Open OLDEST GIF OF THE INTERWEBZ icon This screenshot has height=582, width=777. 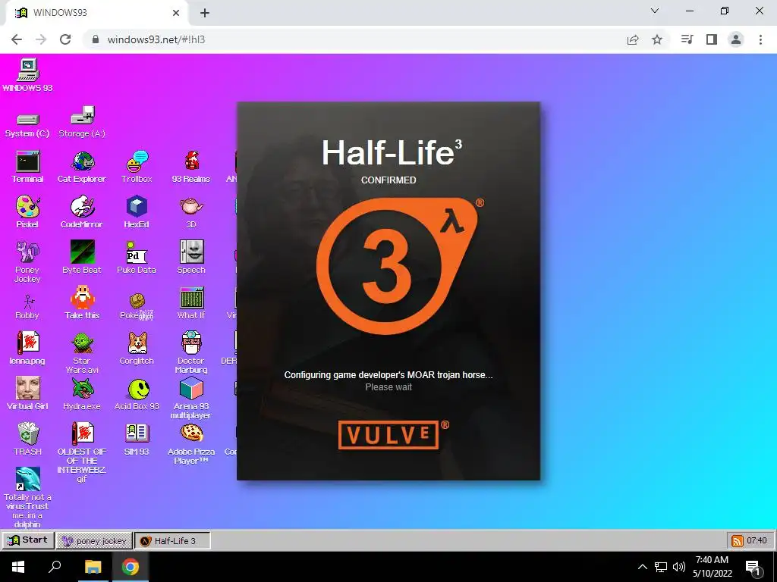pos(82,452)
